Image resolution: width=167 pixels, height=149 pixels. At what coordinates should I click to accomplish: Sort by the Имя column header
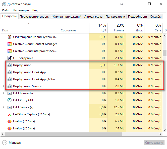coord(30,28)
